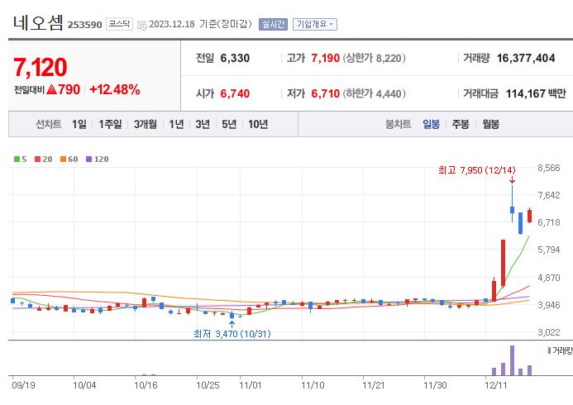Screen dimensions: 573x405
Task: Select the 1주일 line chart period
Action: click(110, 125)
